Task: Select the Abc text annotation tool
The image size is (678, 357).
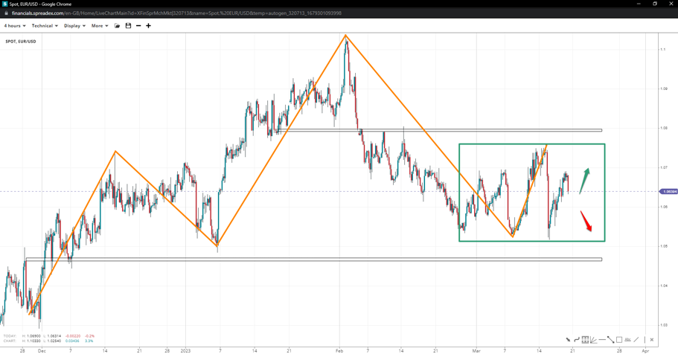Action: coord(627,340)
